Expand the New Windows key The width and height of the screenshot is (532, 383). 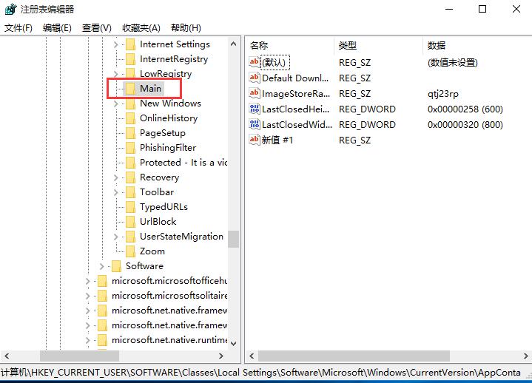pos(115,104)
